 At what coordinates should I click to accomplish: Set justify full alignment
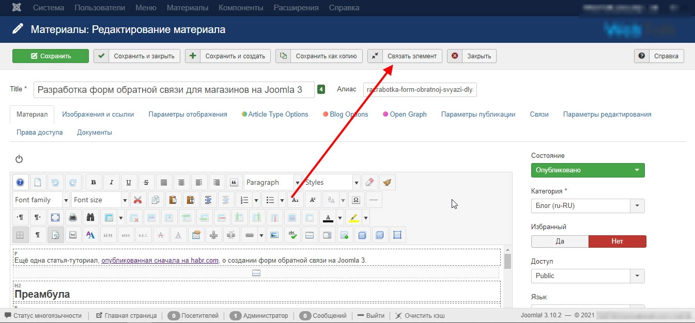(164, 182)
